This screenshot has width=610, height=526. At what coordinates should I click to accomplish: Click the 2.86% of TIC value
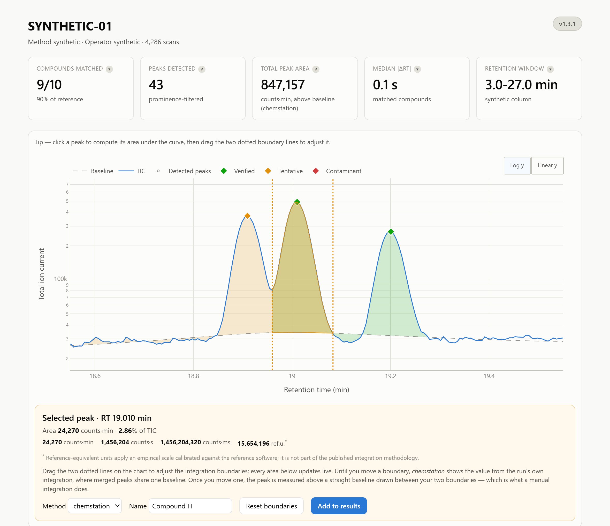tap(137, 431)
